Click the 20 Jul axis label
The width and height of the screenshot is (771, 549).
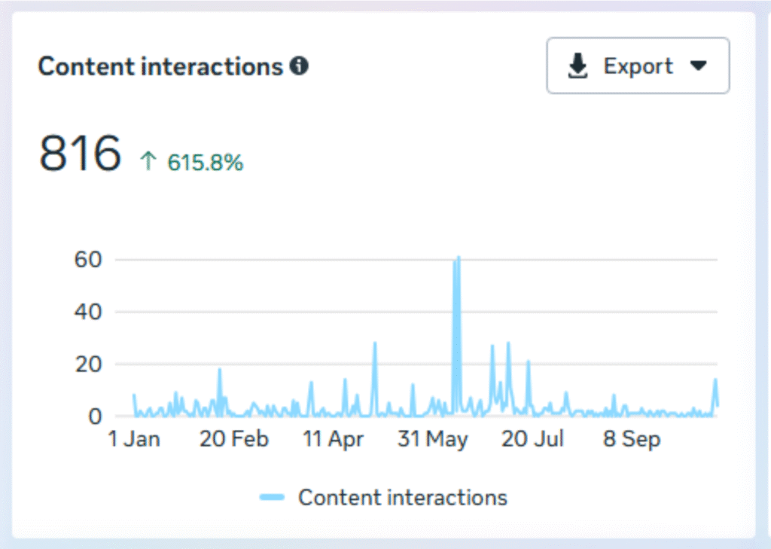532,438
